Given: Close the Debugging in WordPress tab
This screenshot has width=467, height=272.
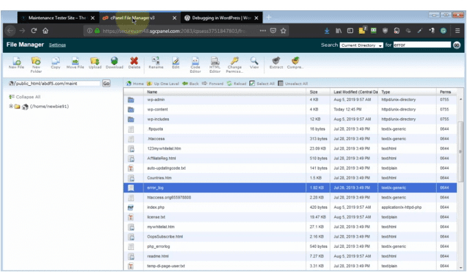Looking at the screenshot, I should [x=256, y=18].
